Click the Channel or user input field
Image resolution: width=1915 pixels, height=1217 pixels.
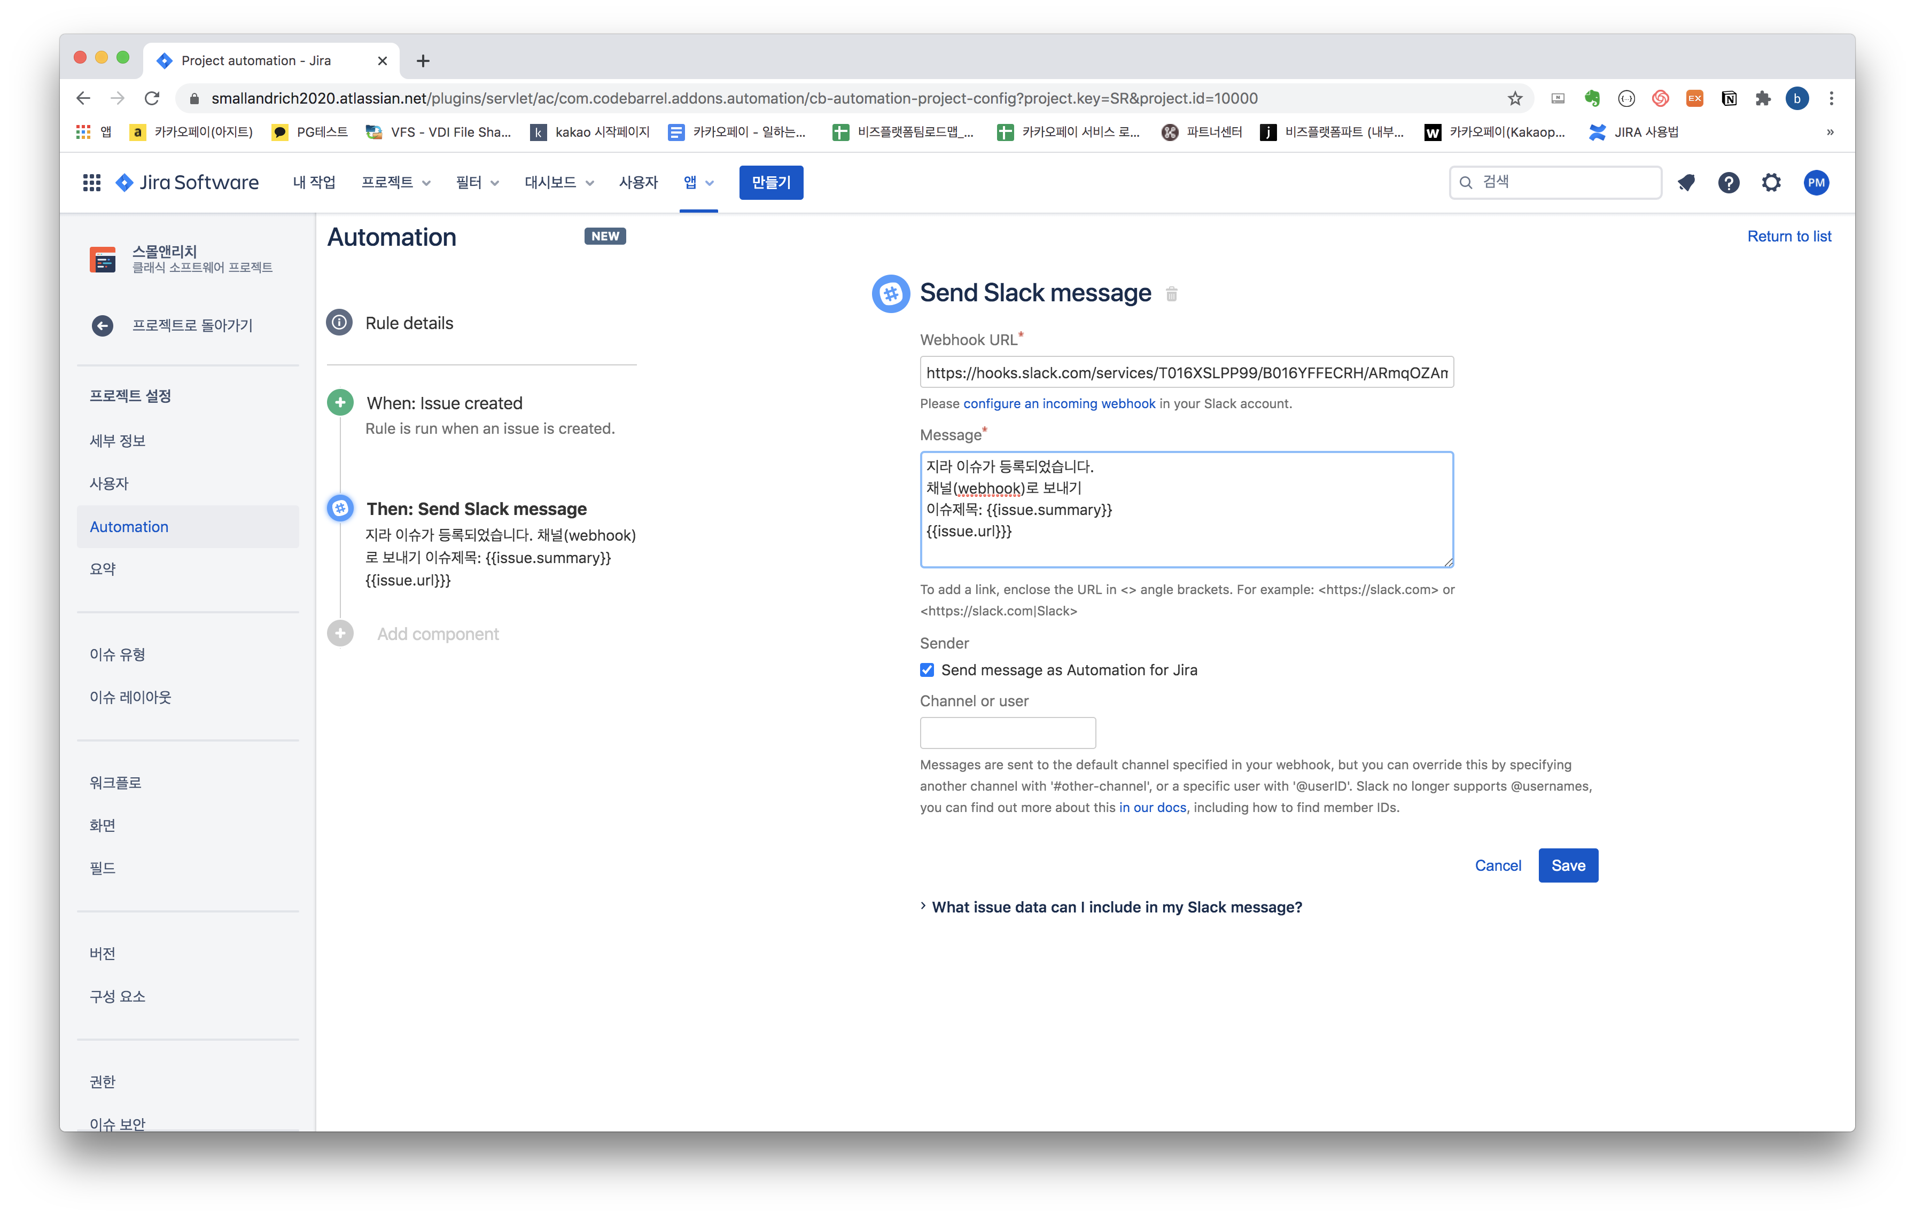click(x=1007, y=733)
